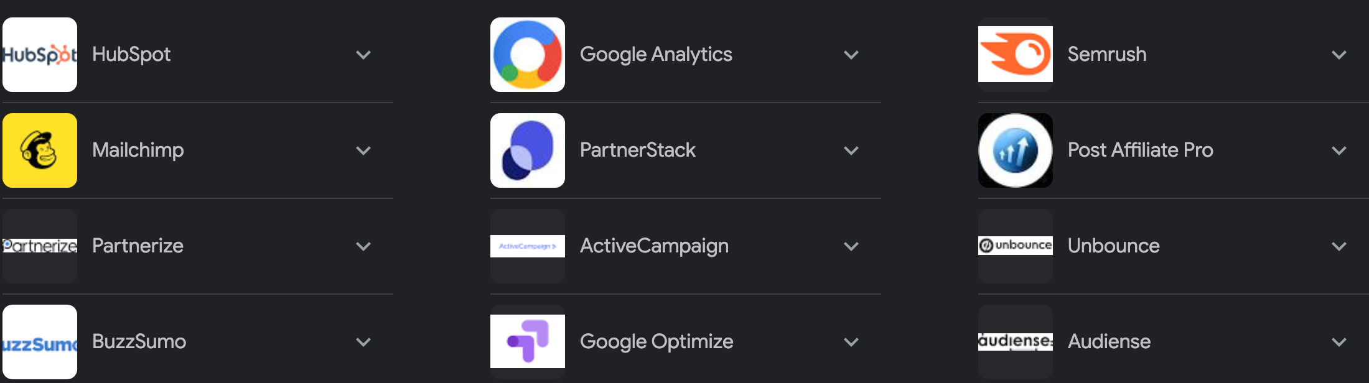Open the Mailchimp chevron

pyautogui.click(x=363, y=150)
